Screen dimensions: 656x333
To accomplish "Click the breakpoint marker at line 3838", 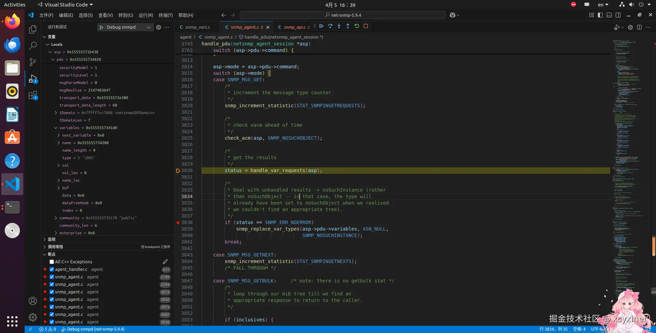I will tap(178, 222).
